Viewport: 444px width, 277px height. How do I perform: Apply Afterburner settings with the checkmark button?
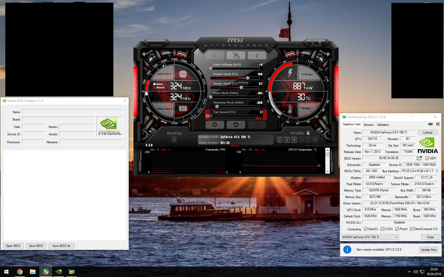pos(257,125)
